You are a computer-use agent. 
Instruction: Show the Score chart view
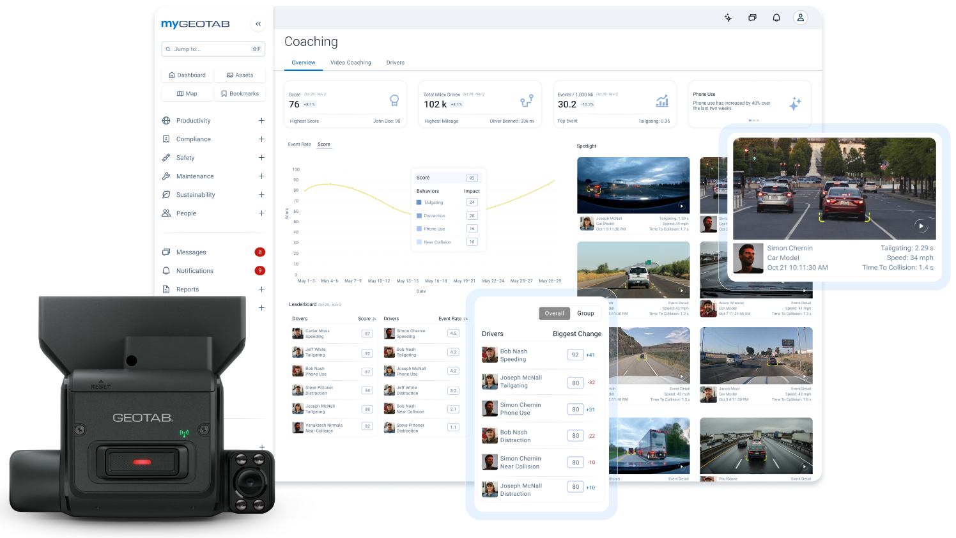coord(324,144)
